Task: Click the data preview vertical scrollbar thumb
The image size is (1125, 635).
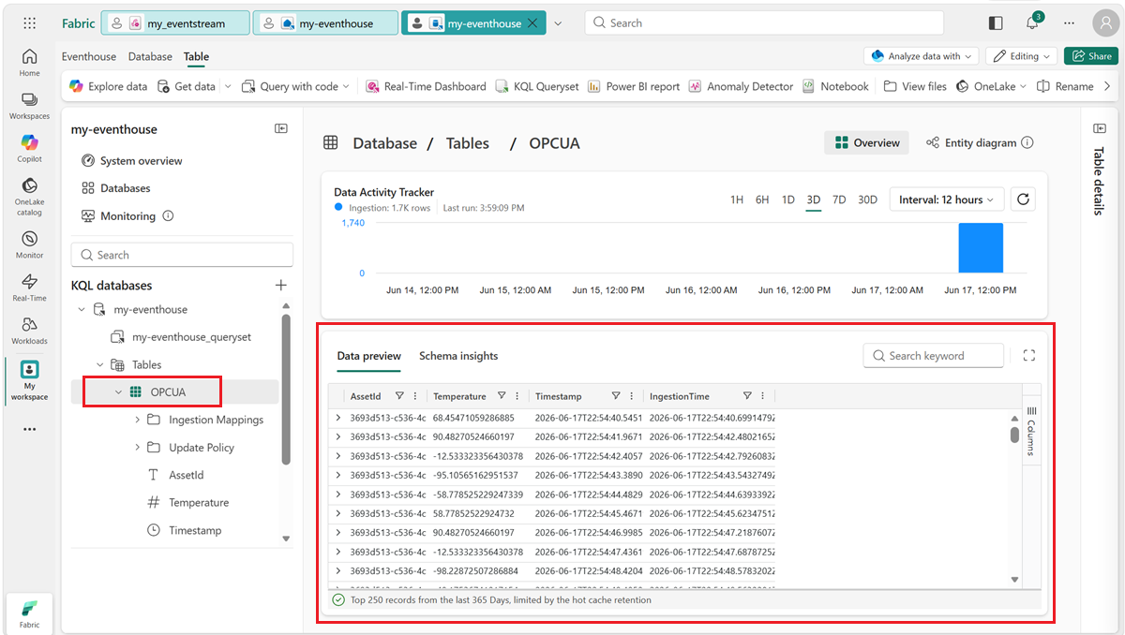Action: (x=1014, y=436)
